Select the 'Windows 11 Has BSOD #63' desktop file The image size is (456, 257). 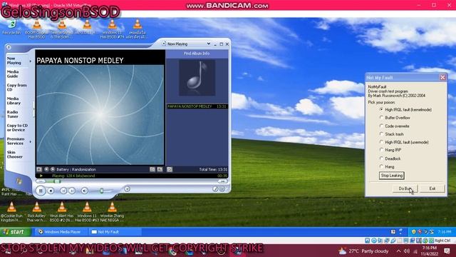[87, 211]
